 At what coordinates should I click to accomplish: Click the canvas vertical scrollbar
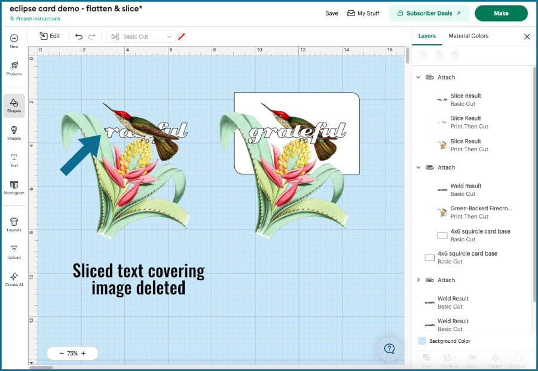407,56
